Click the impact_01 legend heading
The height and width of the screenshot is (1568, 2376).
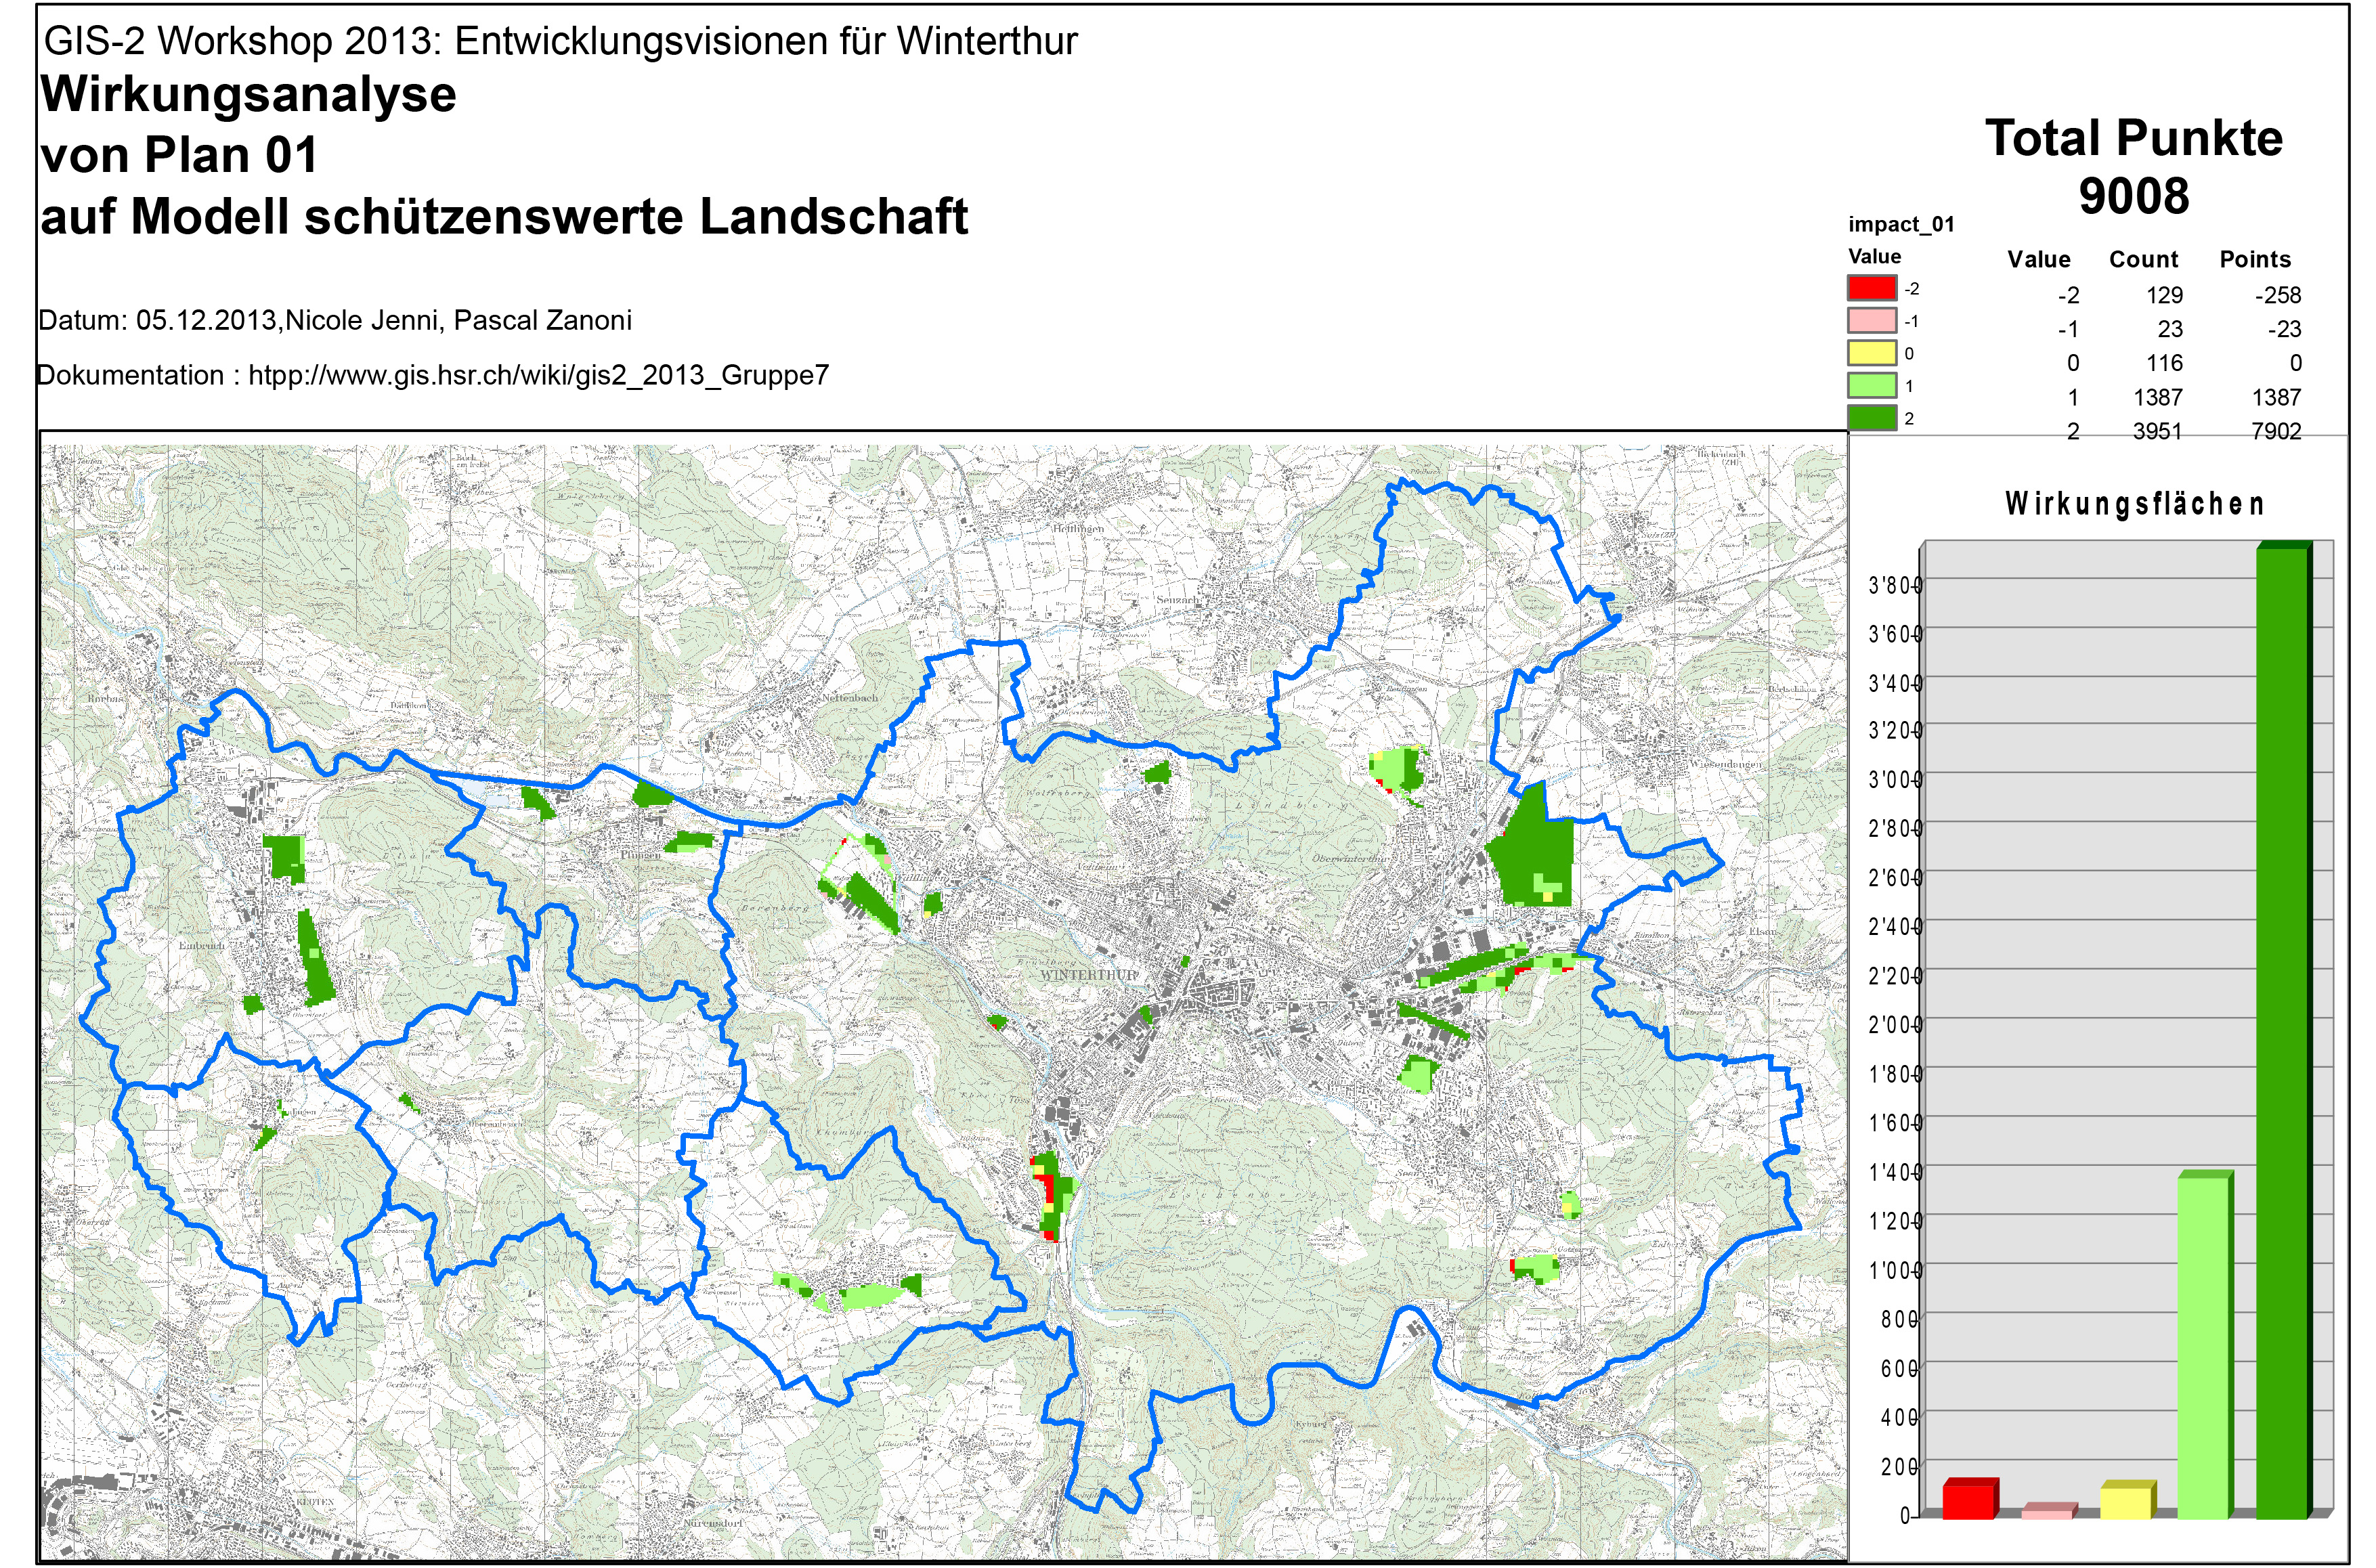1900,224
